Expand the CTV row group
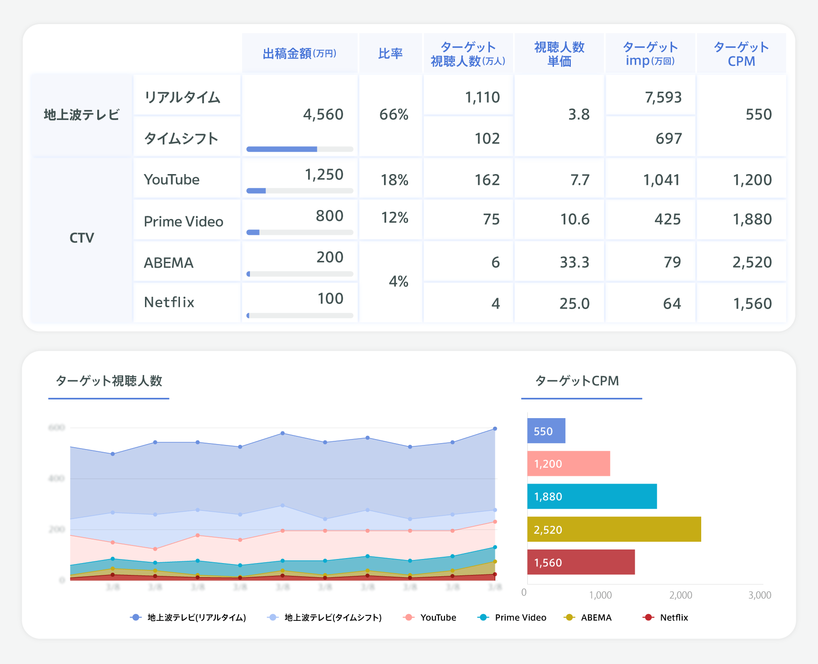Screen dimensions: 818x664 click(82, 238)
